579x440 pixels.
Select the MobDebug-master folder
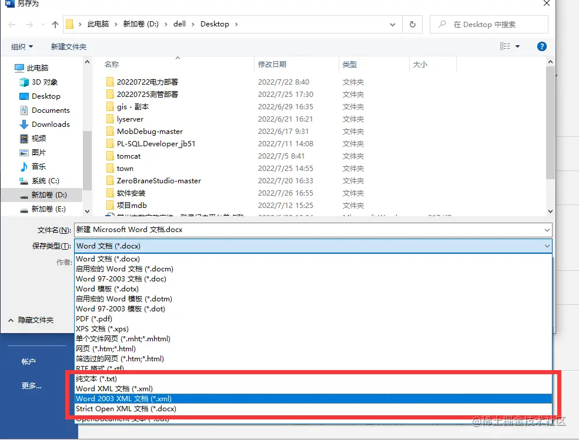tap(145, 132)
